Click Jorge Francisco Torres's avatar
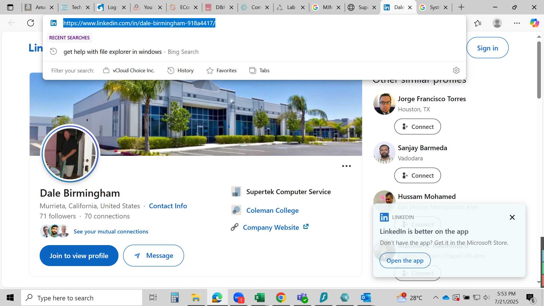The height and width of the screenshot is (306, 544). pos(384,104)
